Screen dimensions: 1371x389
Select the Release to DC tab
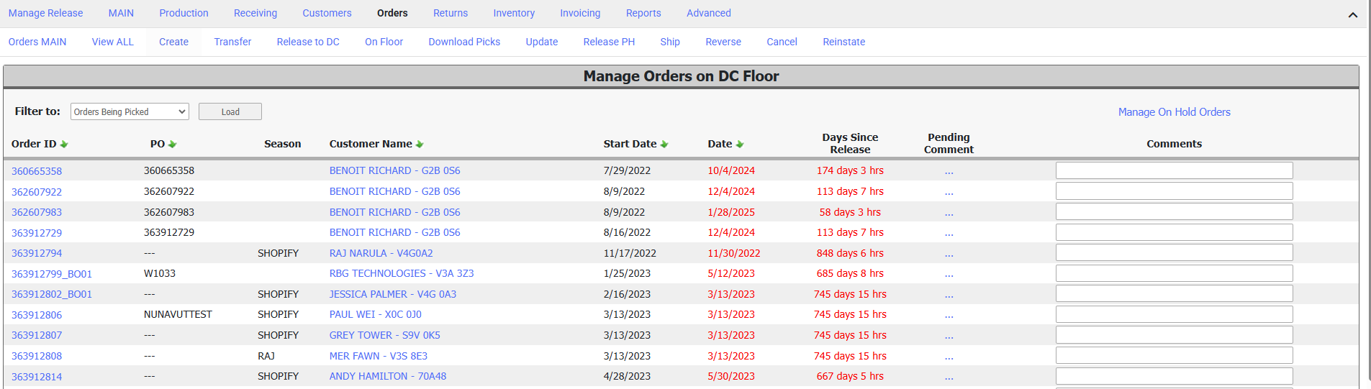pyautogui.click(x=308, y=42)
